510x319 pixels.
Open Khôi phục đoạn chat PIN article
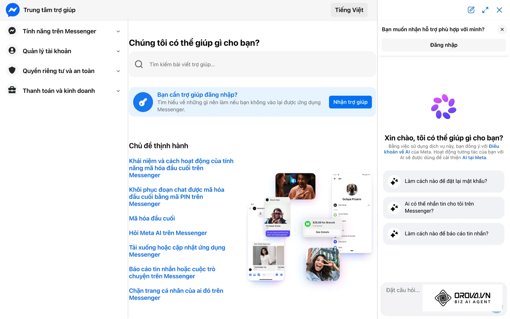click(x=177, y=197)
